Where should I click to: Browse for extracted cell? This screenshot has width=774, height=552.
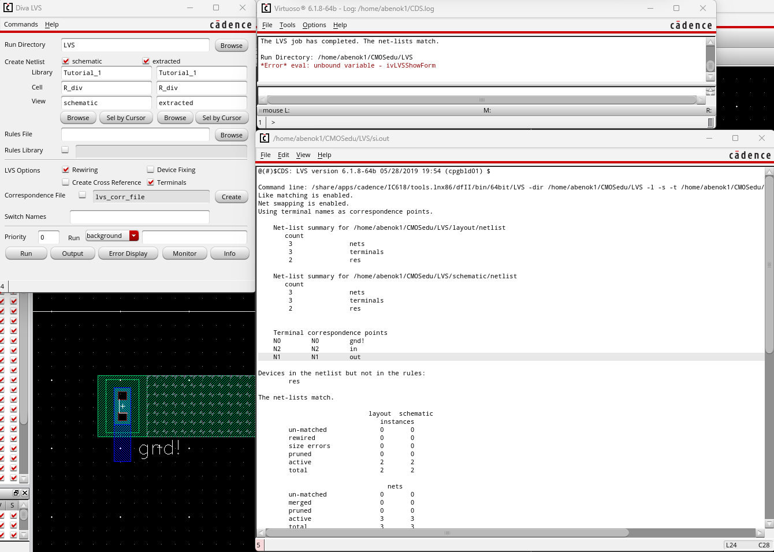tap(175, 118)
